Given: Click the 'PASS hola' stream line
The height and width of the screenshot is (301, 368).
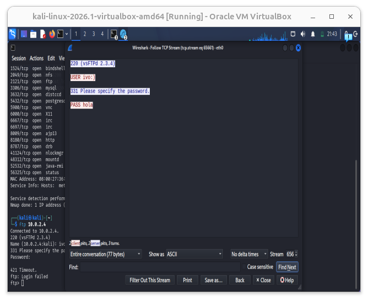Looking at the screenshot, I should (x=82, y=105).
